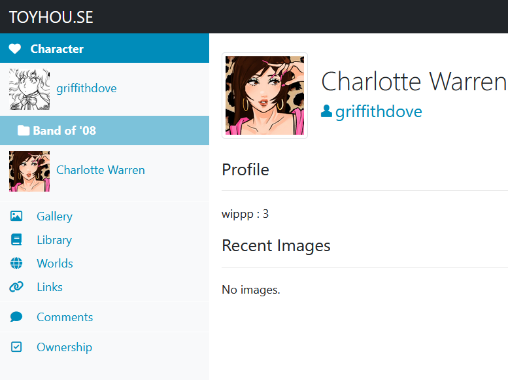Click the Gallery picture icon

tap(16, 216)
